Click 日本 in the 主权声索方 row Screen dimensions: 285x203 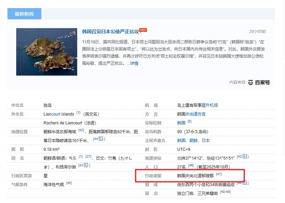[x=206, y=140]
